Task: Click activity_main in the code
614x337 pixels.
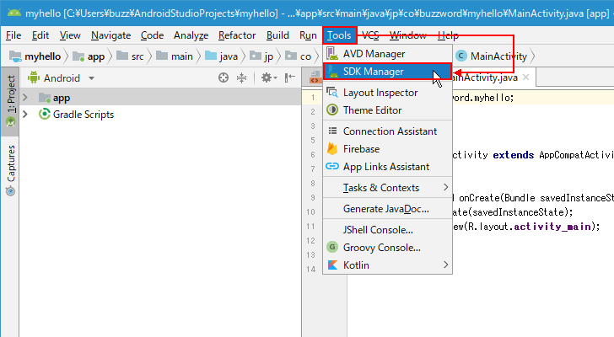Action: [552, 227]
